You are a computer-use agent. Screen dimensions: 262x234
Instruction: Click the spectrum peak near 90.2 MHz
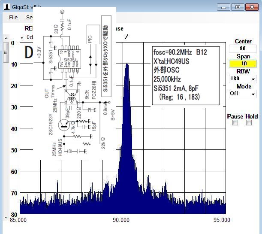tap(127, 64)
